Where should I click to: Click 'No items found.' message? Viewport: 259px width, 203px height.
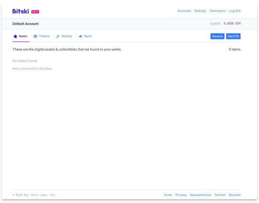click(x=25, y=61)
